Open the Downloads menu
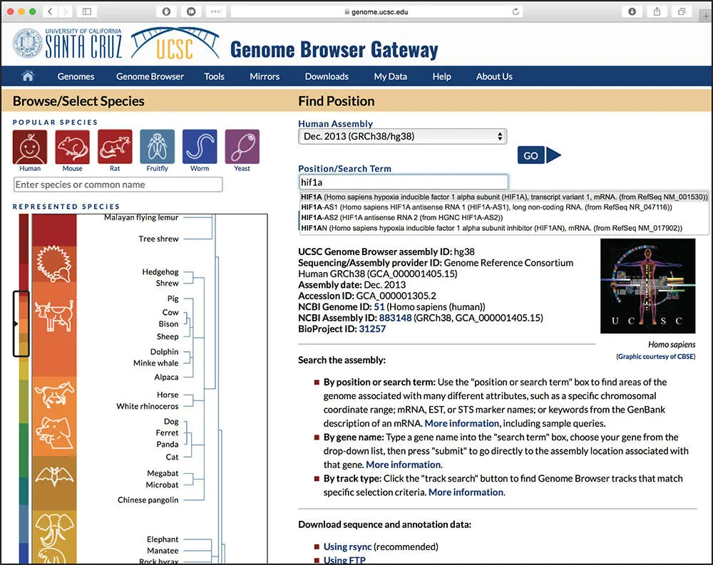This screenshot has width=713, height=565. 327,76
